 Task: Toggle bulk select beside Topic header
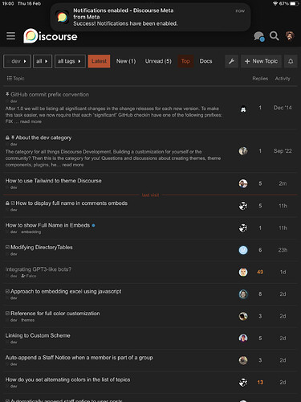point(10,79)
